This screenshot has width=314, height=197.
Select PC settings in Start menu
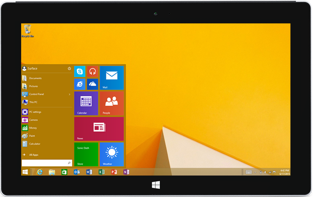pyautogui.click(x=35, y=112)
